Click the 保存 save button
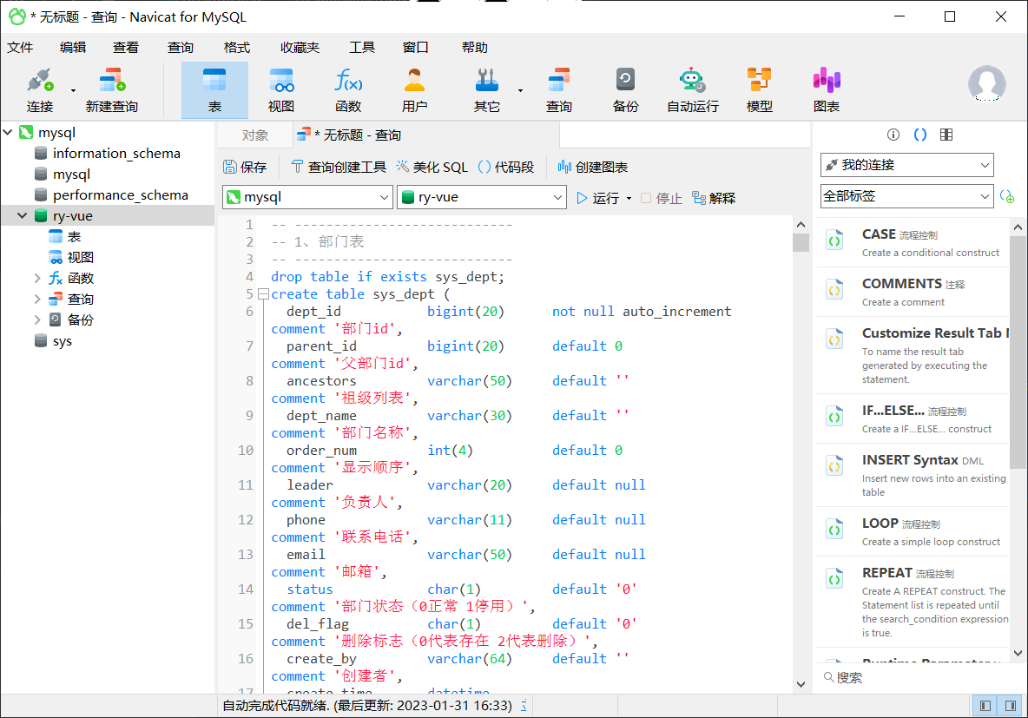1028x718 pixels. [x=245, y=168]
